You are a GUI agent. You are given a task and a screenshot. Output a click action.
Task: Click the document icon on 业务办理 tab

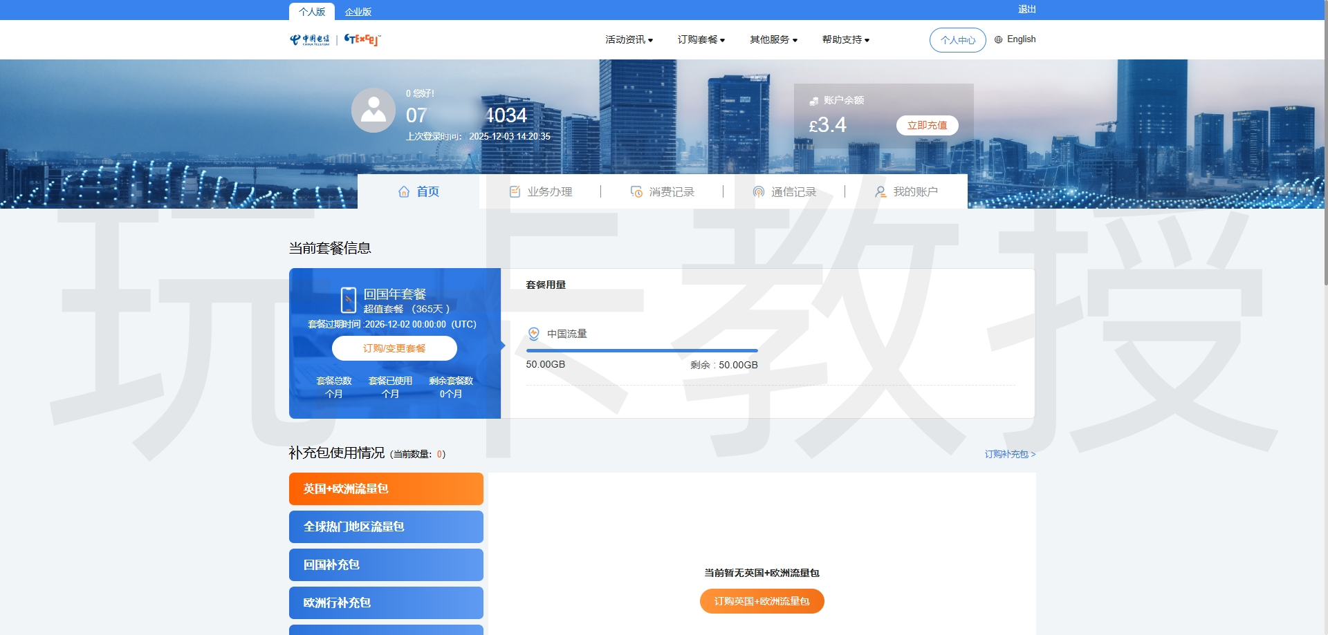[514, 191]
